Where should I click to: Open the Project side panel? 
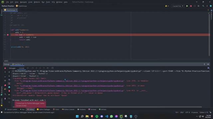click(x=1, y=13)
